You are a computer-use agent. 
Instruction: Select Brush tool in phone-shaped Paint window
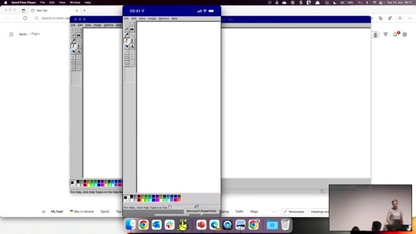point(132,41)
